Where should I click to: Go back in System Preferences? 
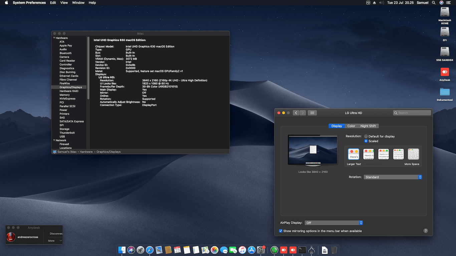point(296,113)
